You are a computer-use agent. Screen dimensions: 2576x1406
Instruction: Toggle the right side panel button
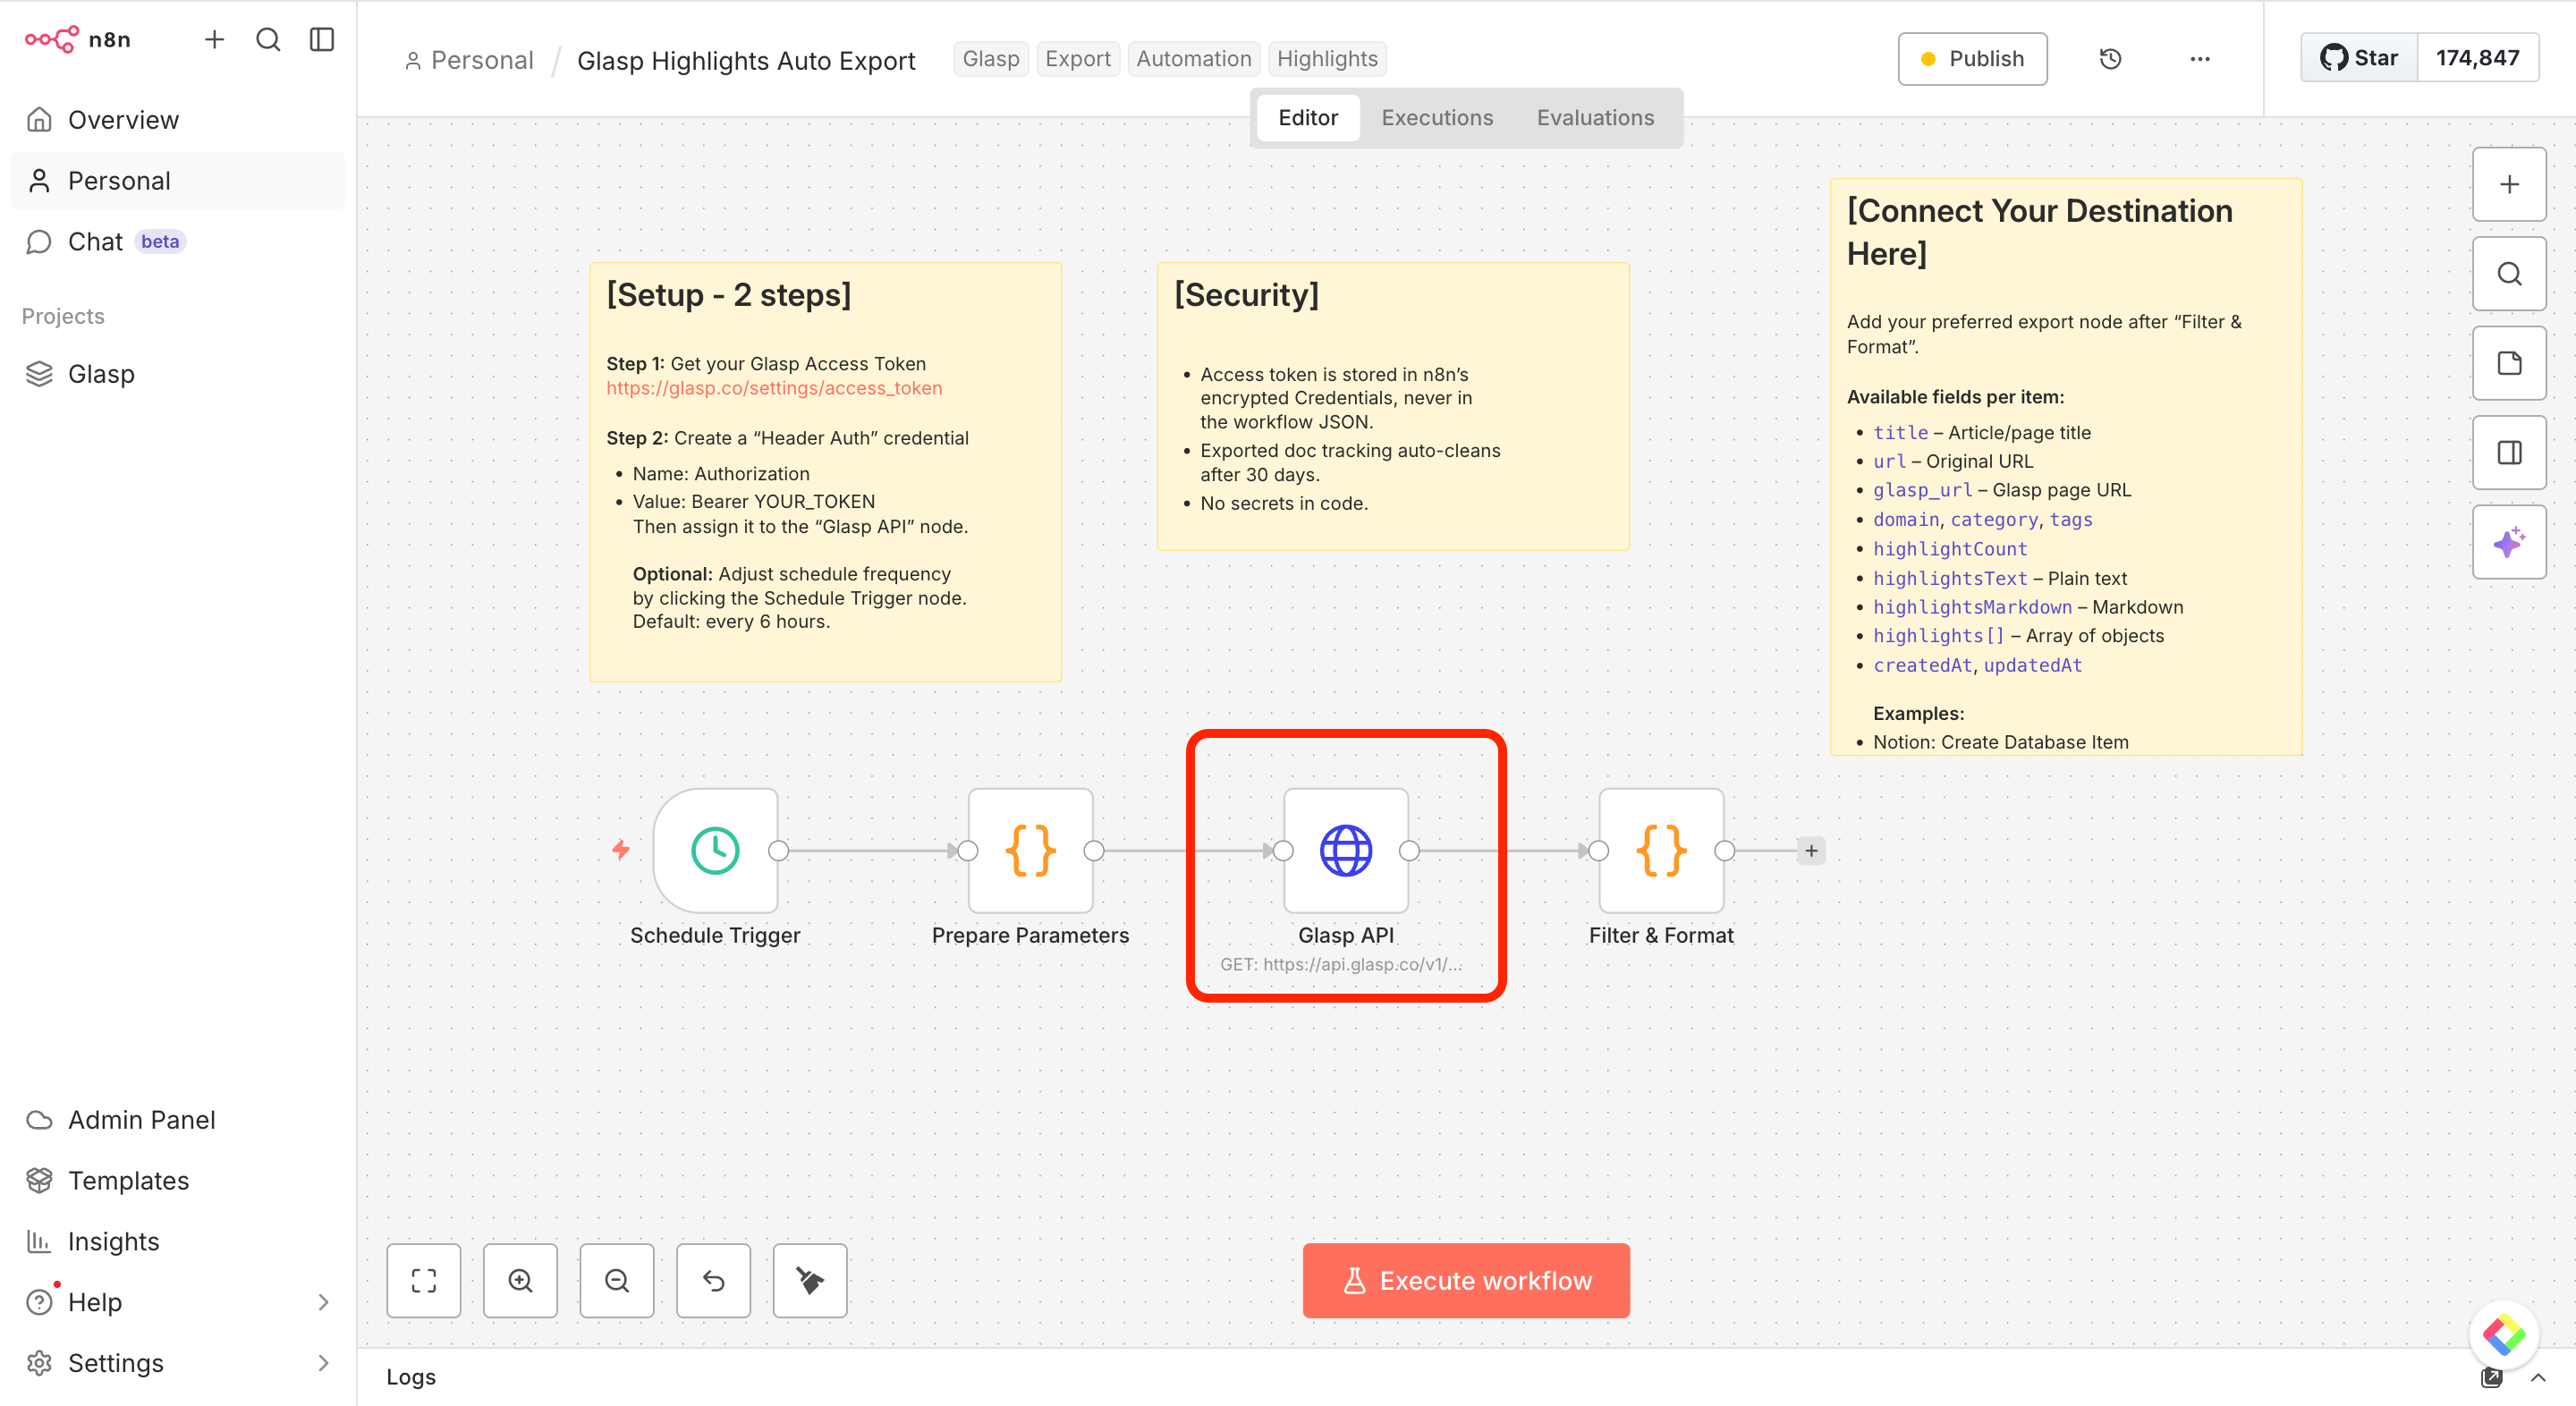2508,453
